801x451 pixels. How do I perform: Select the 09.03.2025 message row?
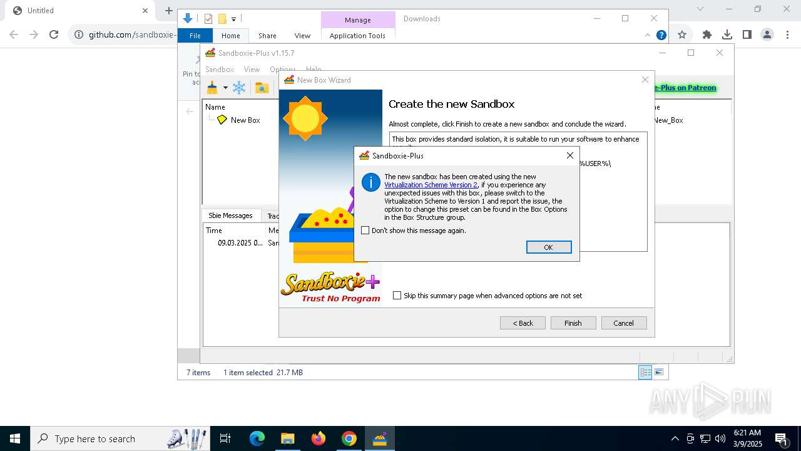[x=240, y=243]
